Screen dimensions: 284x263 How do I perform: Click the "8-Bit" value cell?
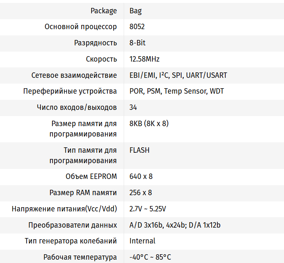point(137,43)
